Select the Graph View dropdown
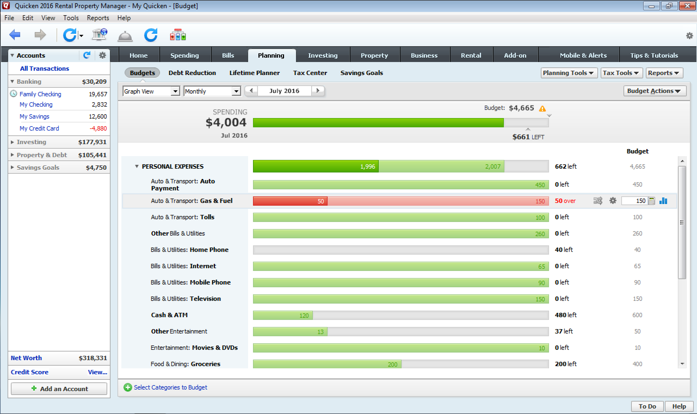 pyautogui.click(x=150, y=91)
